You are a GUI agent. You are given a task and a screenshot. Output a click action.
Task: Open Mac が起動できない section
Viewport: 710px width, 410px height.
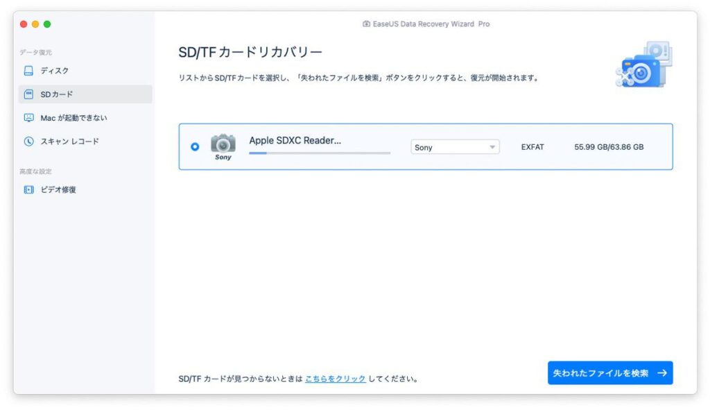(x=85, y=118)
